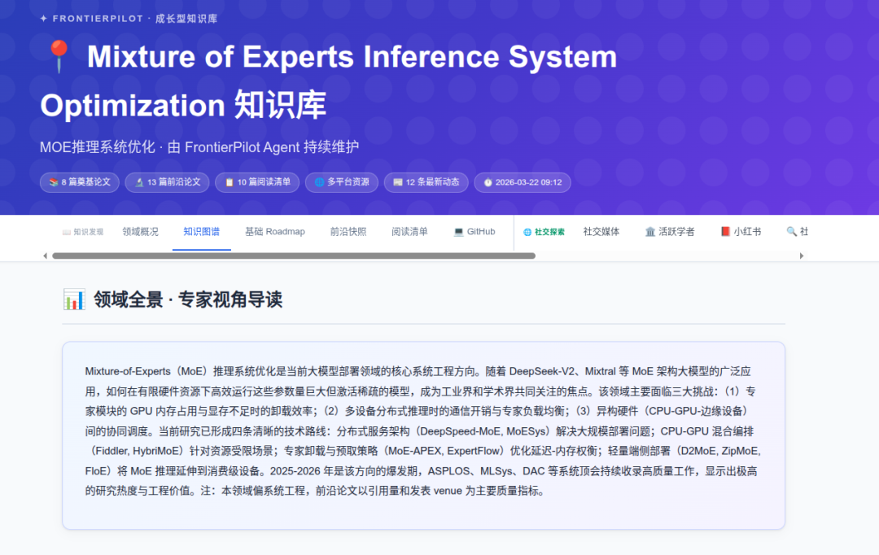The height and width of the screenshot is (555, 879).
Task: Click right arrow of tab scrollbar
Action: pyautogui.click(x=802, y=256)
